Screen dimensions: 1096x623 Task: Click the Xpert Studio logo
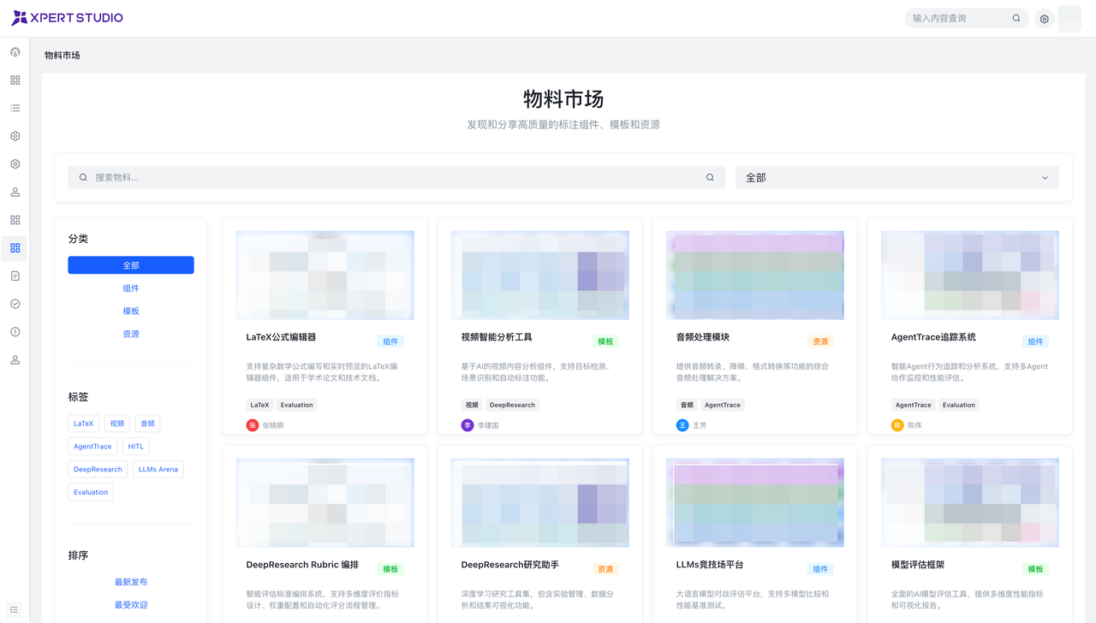[67, 18]
